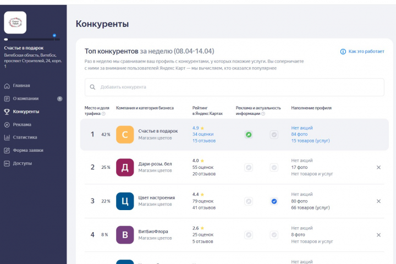Click the Статистика bar chart icon
This screenshot has height=264, width=396.
coord(7,137)
